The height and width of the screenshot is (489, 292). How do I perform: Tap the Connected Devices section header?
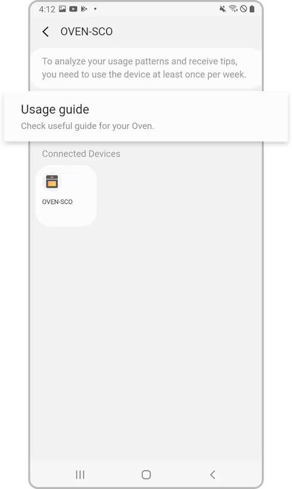[x=81, y=154]
